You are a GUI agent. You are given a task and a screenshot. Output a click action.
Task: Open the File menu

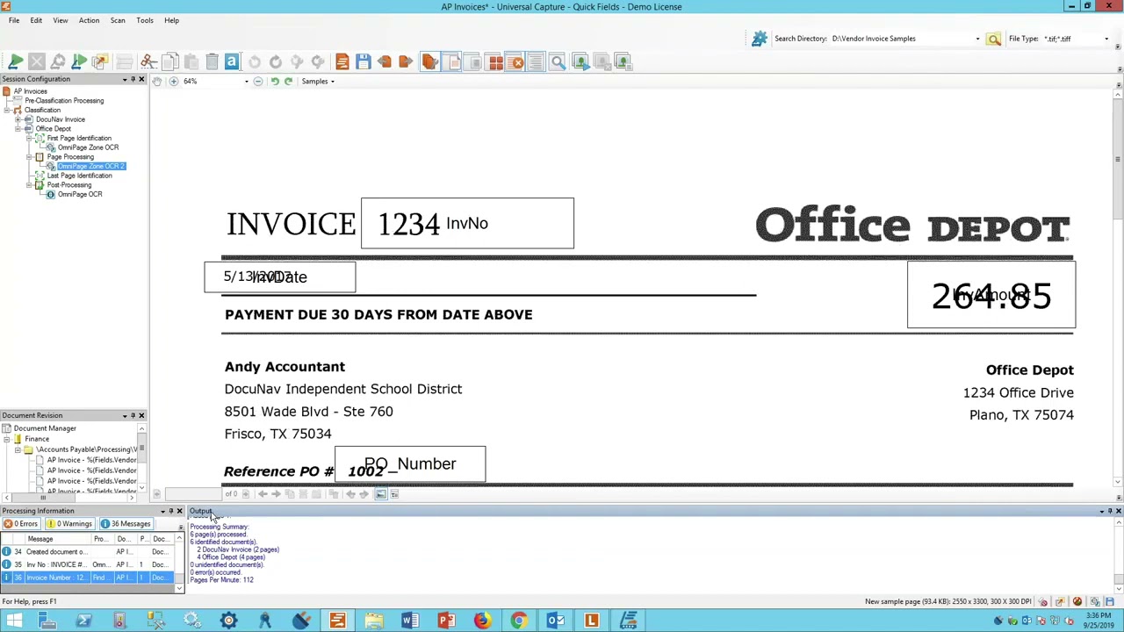click(x=14, y=20)
